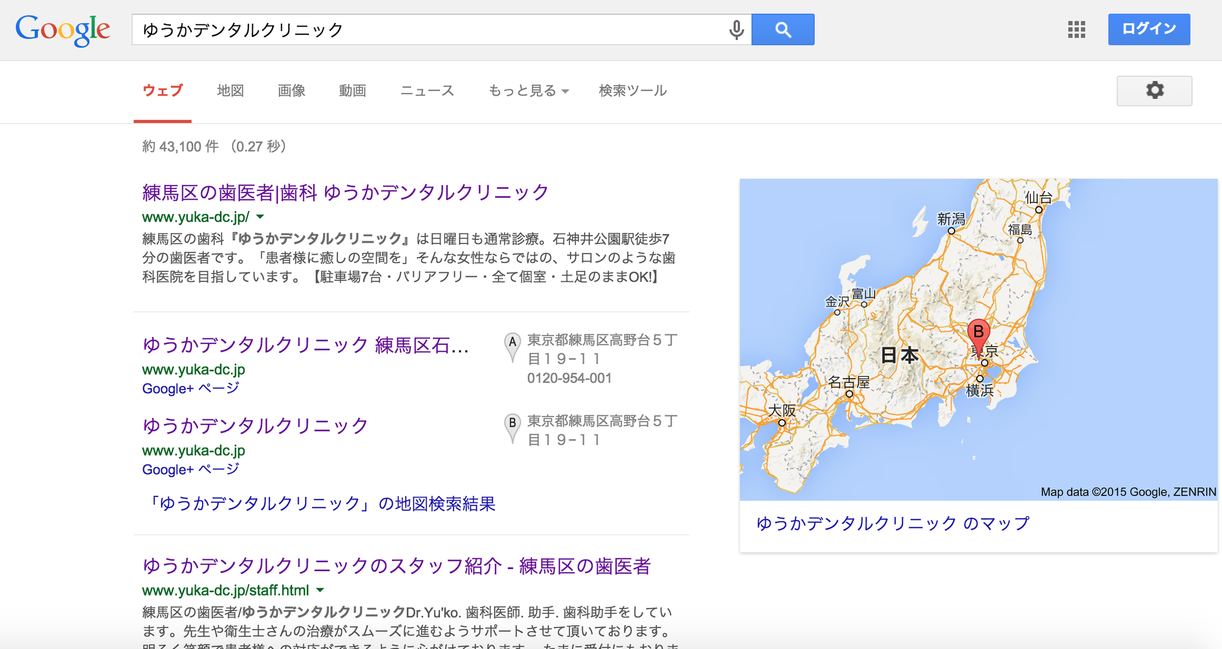
Task: Open ゆうかデンタルクリニック のマップ link
Action: pyautogui.click(x=892, y=523)
